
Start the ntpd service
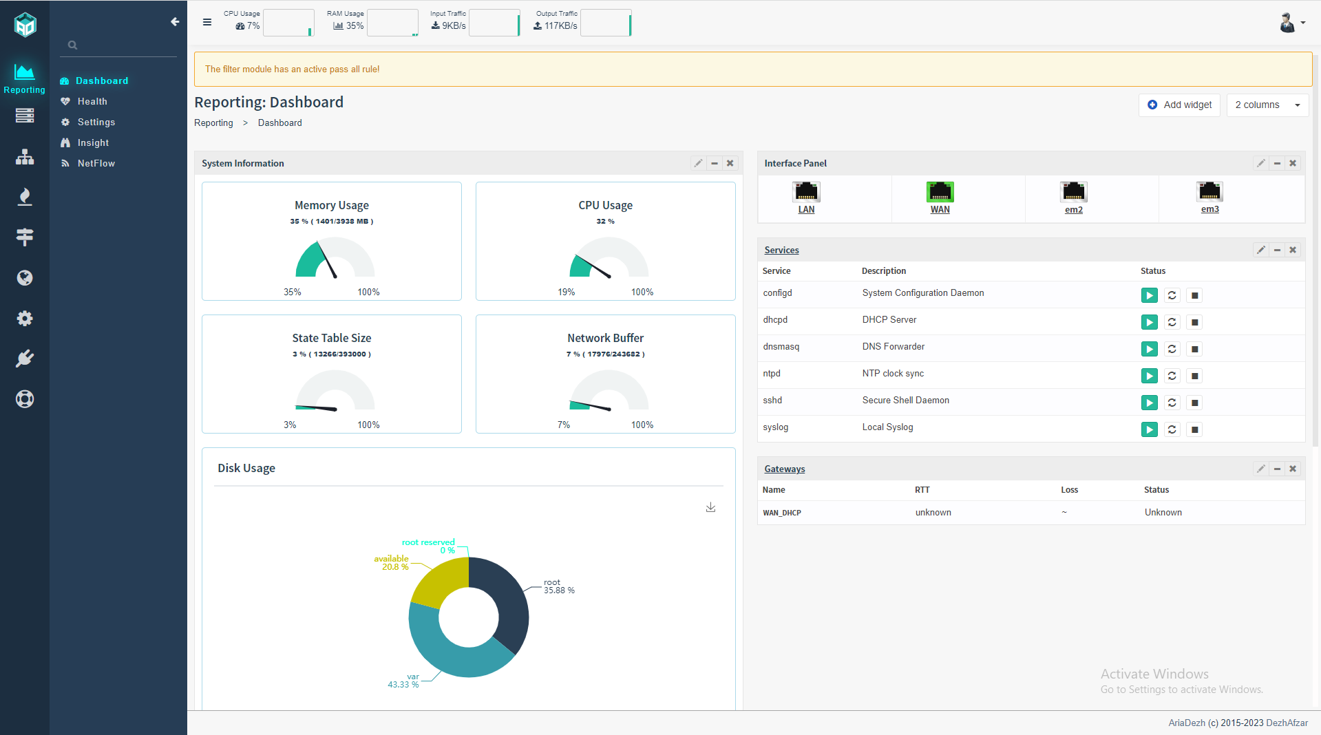pos(1149,376)
